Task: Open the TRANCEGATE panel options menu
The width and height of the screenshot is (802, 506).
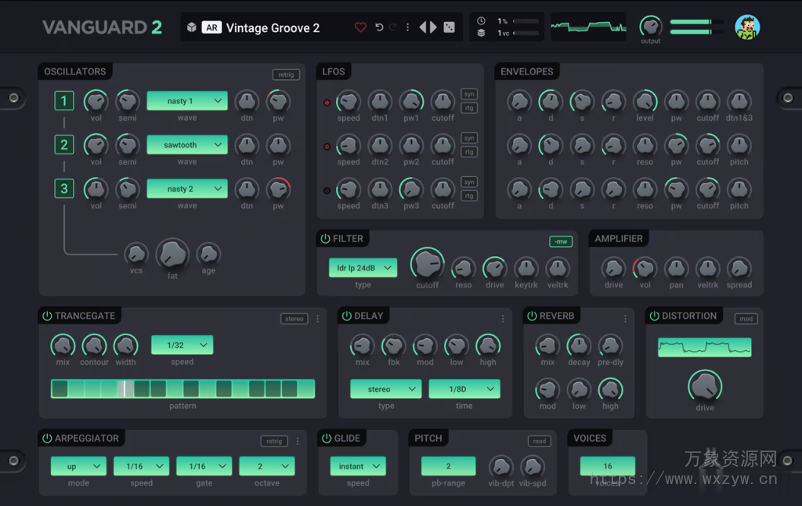Action: (x=317, y=318)
